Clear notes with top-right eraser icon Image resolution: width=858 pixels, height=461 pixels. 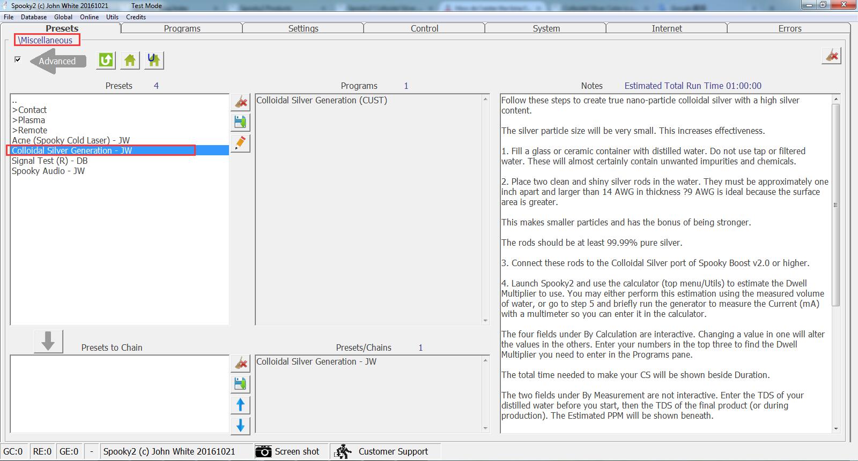(x=831, y=56)
